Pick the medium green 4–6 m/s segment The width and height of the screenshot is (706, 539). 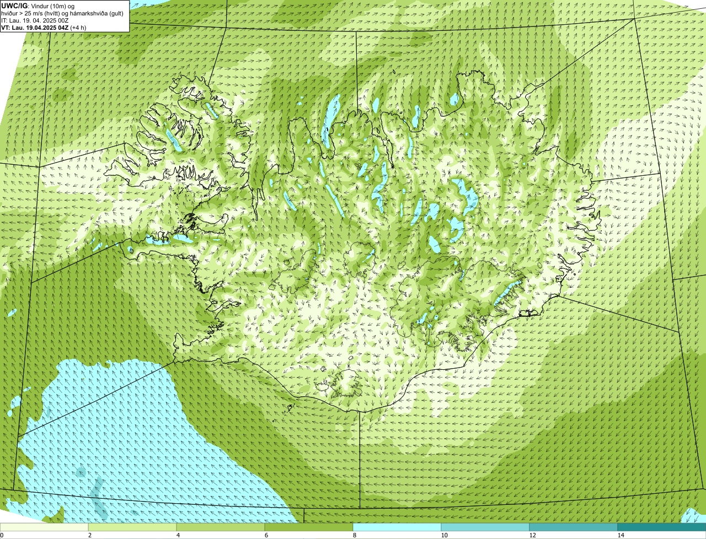[221, 527]
